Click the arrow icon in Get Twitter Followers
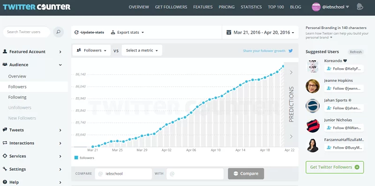This screenshot has height=186, width=375. click(357, 167)
